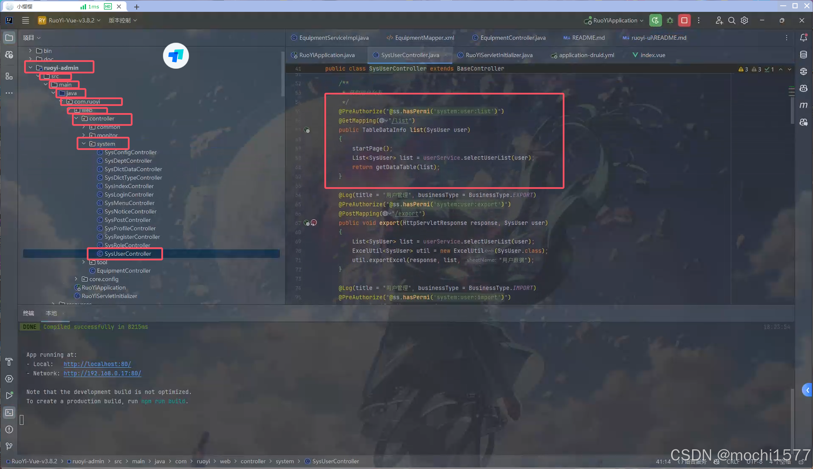Viewport: 813px width, 469px height.
Task: Click the Debug bug icon in toolbar
Action: tap(670, 20)
